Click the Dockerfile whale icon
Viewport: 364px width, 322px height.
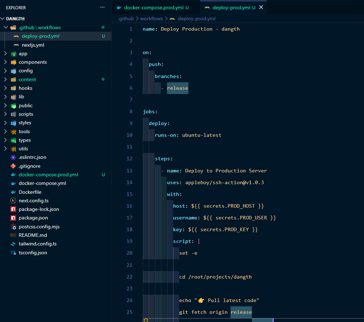(x=13, y=192)
